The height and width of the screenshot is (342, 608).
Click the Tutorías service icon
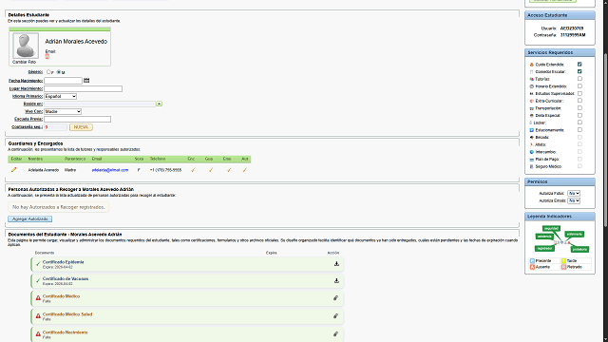pyautogui.click(x=532, y=79)
